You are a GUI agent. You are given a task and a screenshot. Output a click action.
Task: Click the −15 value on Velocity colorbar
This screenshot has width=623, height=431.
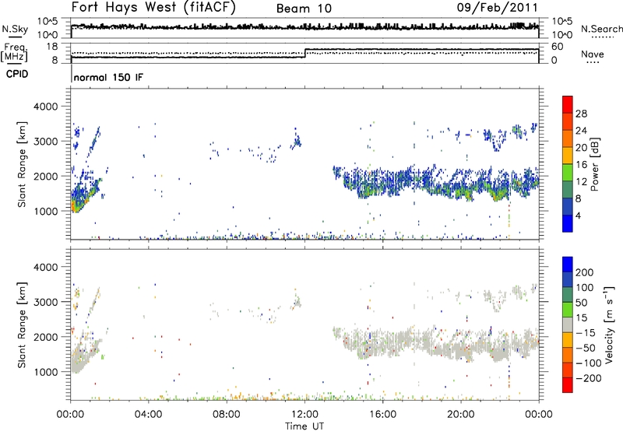584,332
